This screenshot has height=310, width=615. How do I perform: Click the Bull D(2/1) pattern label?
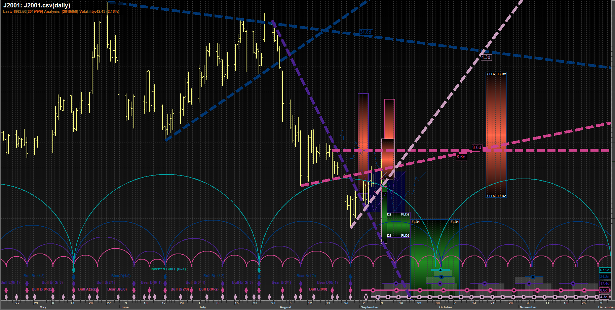tap(106, 282)
